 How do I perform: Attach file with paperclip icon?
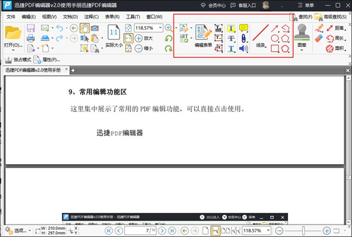243,38
